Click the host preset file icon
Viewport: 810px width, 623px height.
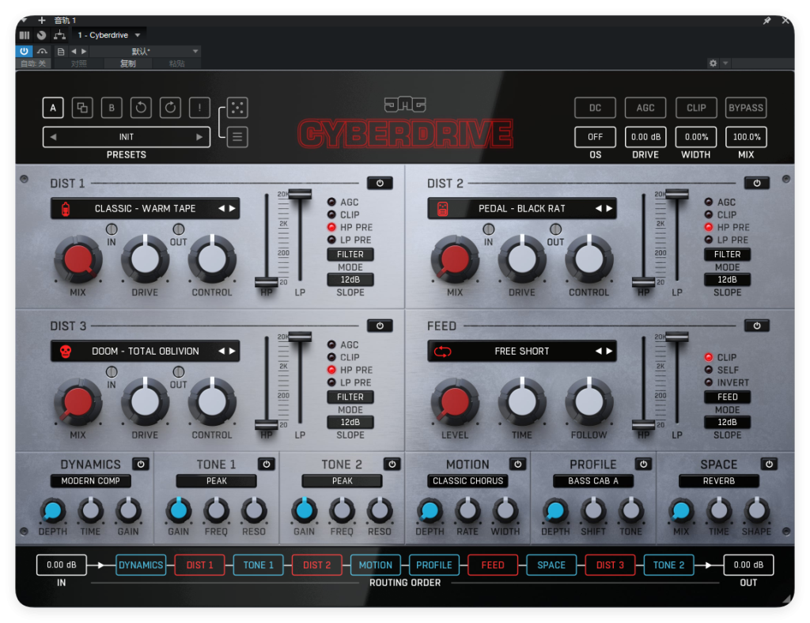[x=61, y=51]
